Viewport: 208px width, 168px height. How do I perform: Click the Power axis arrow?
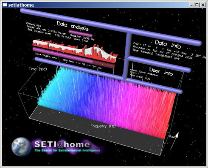(x=174, y=141)
